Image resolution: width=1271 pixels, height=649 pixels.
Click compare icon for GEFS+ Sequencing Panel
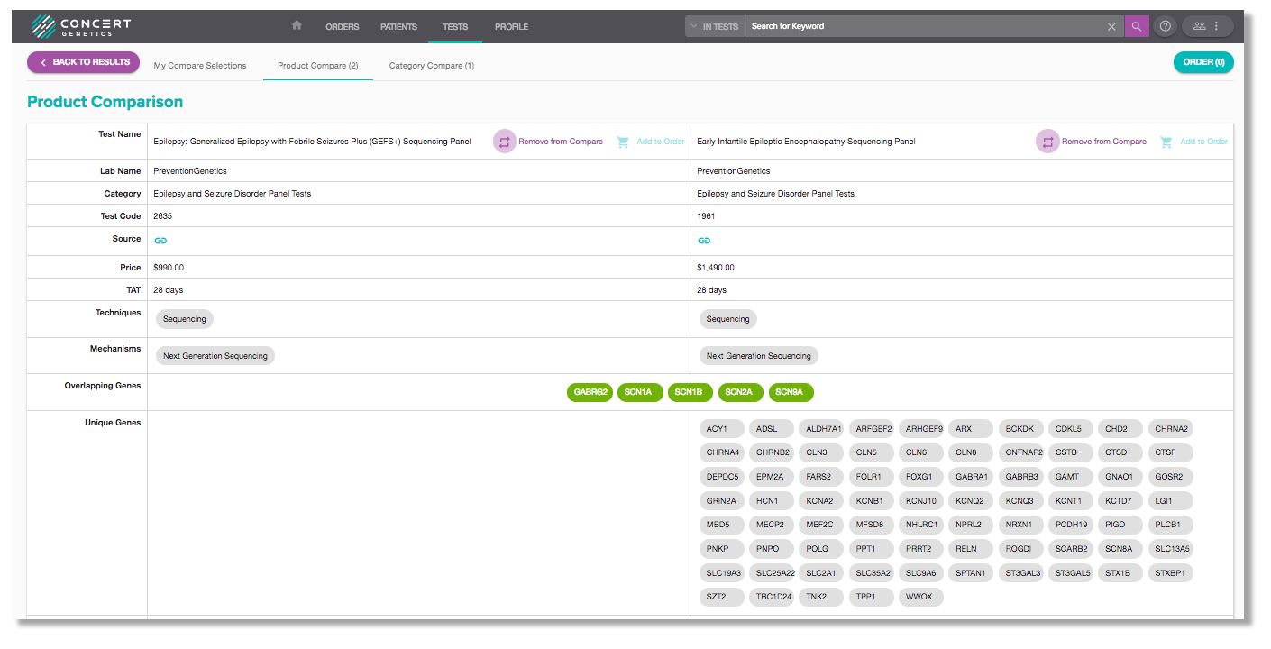pos(505,142)
